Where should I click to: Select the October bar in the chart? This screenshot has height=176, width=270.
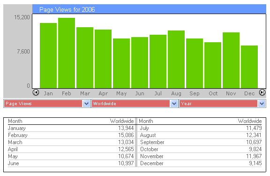click(x=213, y=65)
